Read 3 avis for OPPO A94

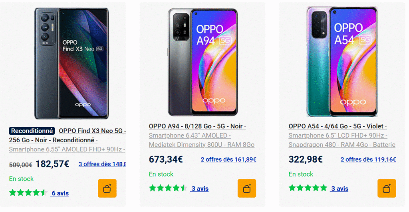tap(200, 189)
